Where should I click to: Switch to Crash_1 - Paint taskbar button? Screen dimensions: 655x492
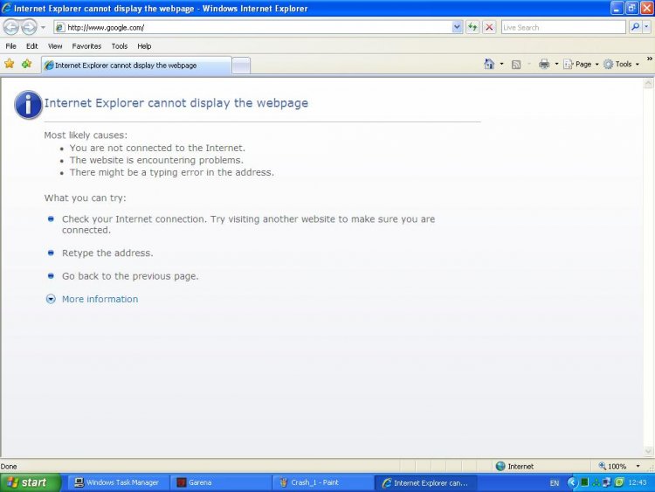pyautogui.click(x=323, y=482)
